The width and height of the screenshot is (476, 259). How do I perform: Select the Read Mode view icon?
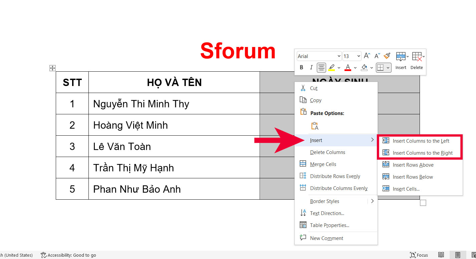pyautogui.click(x=441, y=255)
